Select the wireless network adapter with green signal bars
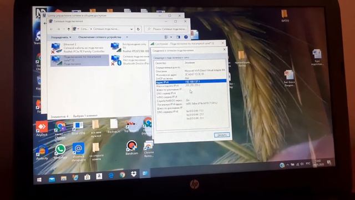The width and height of the screenshot is (355, 200). pos(130,48)
